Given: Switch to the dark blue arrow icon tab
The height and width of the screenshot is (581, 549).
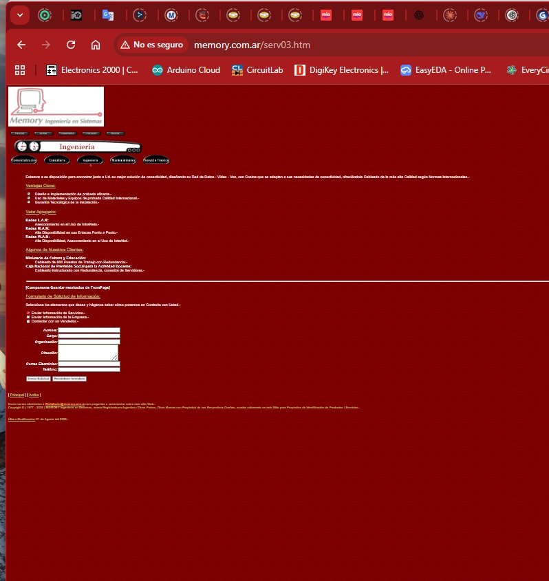Looking at the screenshot, I should (140, 15).
